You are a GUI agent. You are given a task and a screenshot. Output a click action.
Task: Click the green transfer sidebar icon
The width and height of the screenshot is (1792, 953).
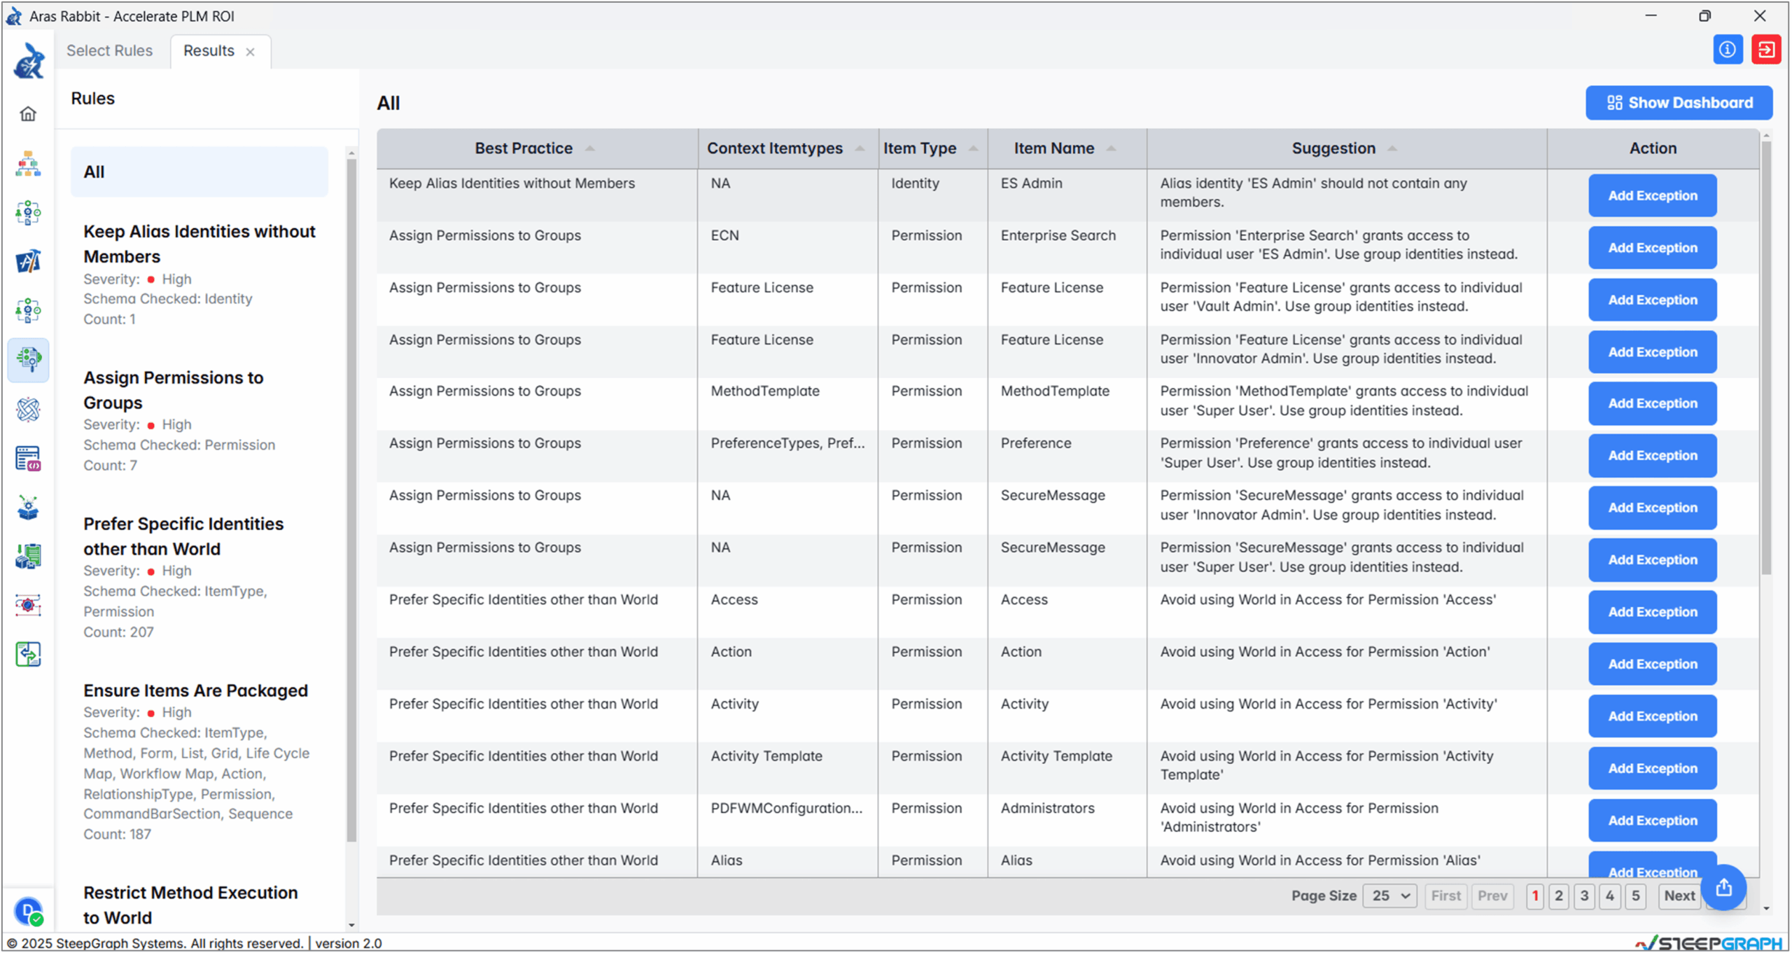pos(28,655)
